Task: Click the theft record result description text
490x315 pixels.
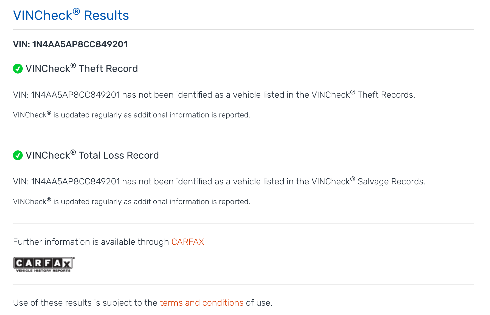Action: (x=214, y=94)
